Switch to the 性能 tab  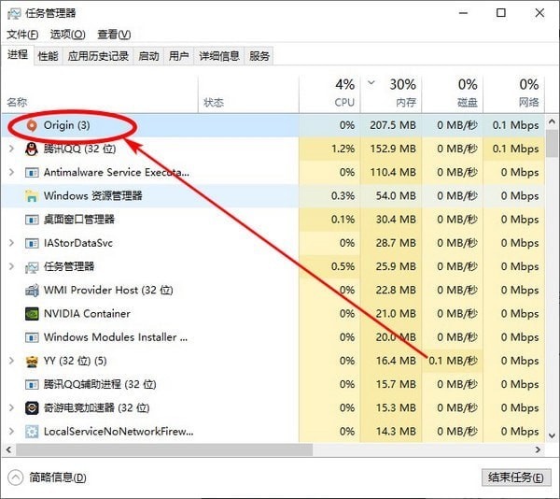click(x=49, y=56)
